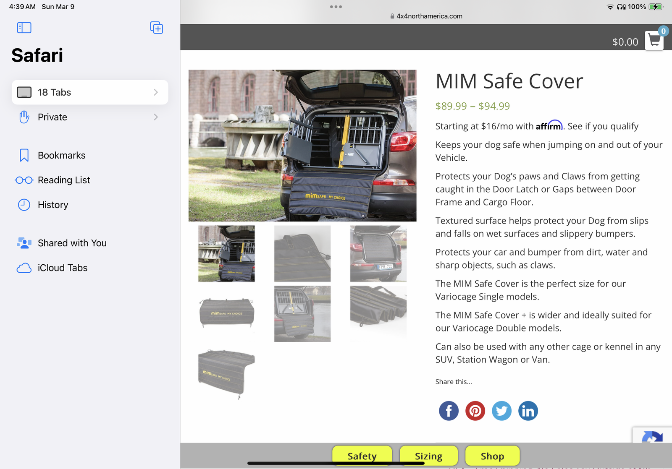Open Private browsing group

[x=90, y=117]
